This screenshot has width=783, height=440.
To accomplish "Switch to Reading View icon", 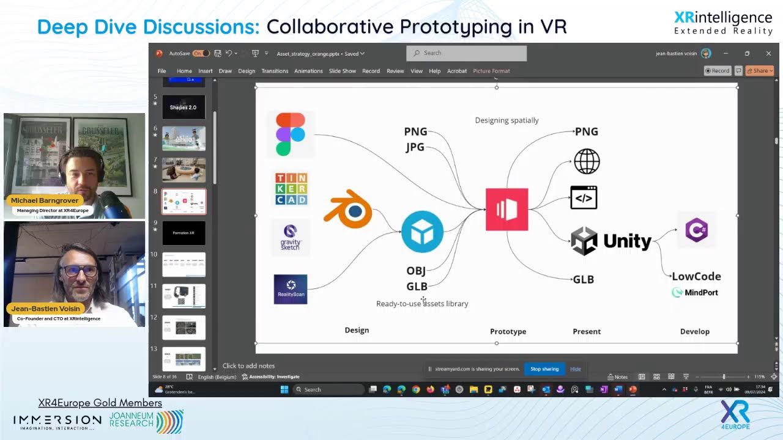I will point(671,377).
